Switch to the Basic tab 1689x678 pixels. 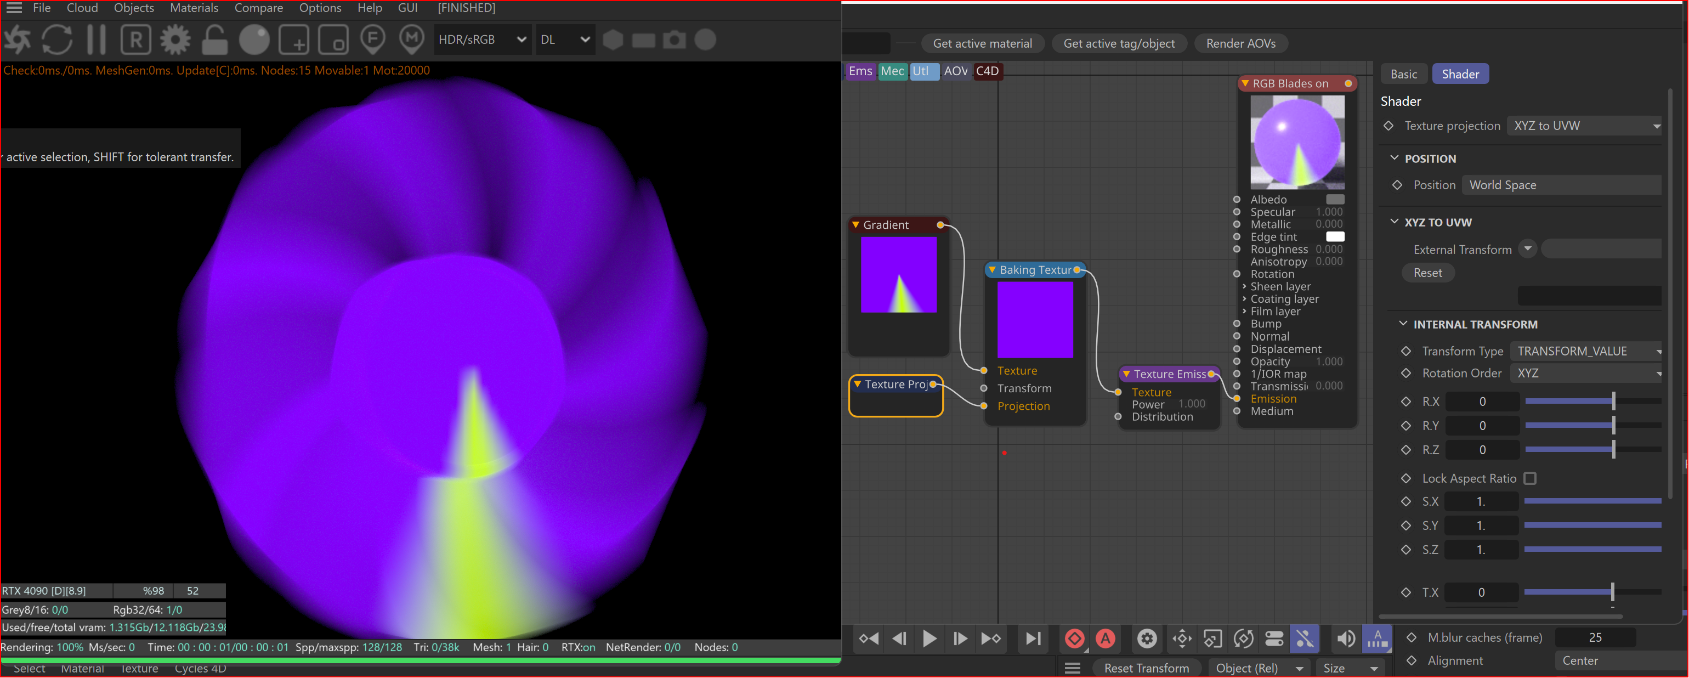tap(1403, 74)
